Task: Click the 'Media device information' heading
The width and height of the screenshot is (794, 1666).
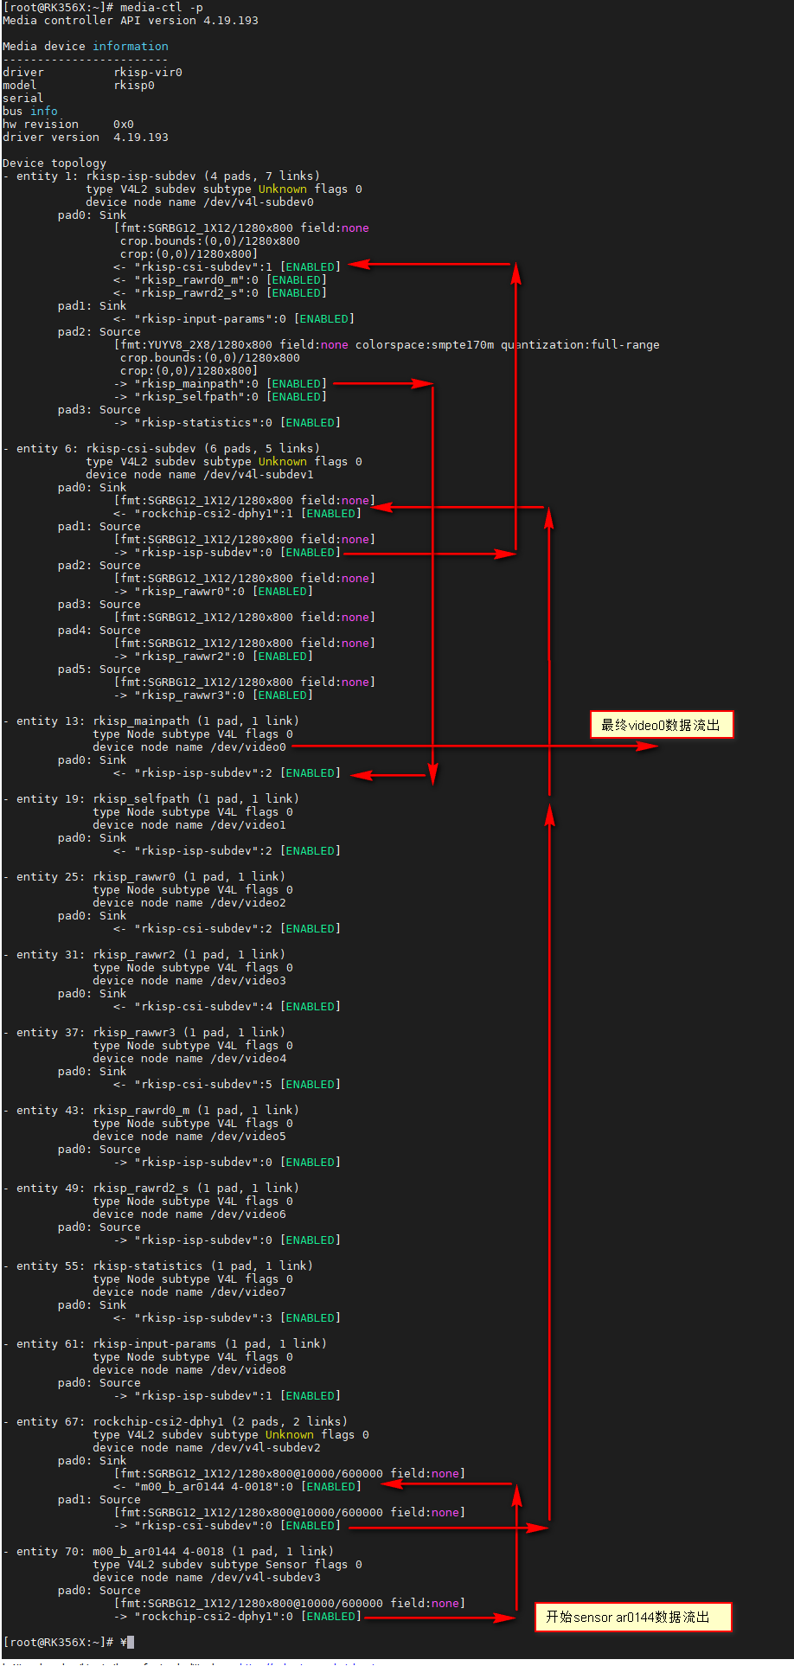Action: [86, 46]
